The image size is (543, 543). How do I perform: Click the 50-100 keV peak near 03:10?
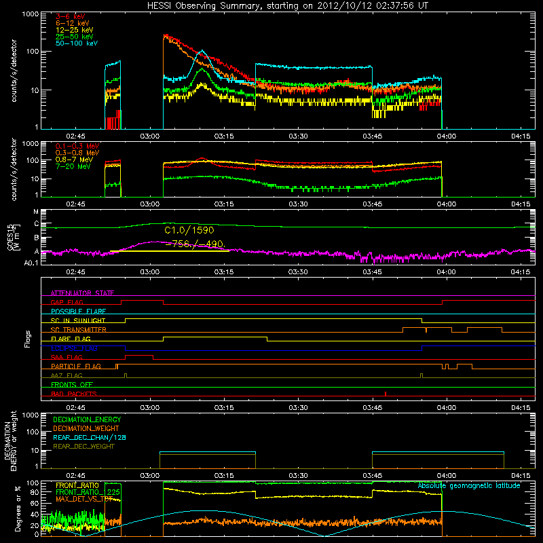[x=202, y=52]
